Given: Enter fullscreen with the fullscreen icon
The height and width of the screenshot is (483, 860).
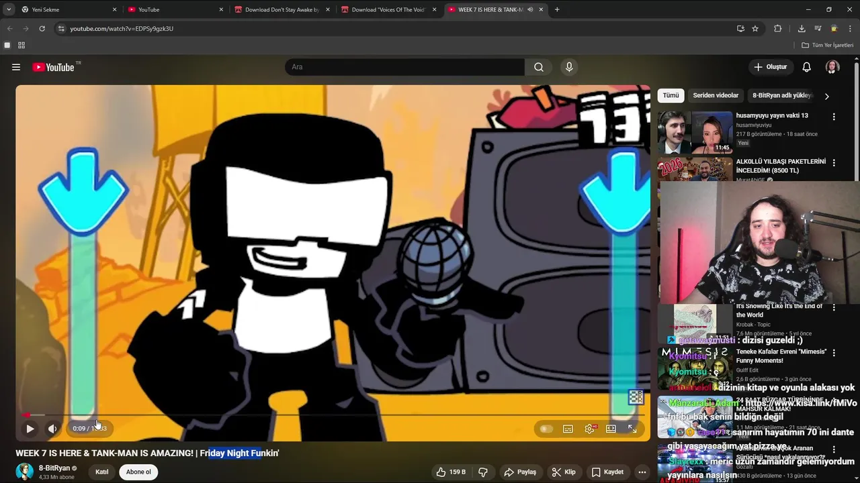Looking at the screenshot, I should [x=632, y=429].
